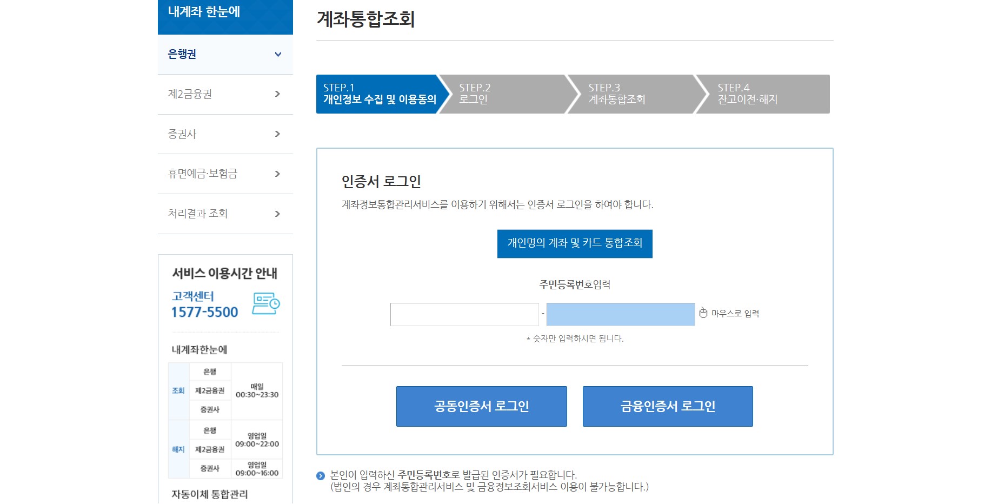The height and width of the screenshot is (504, 991).
Task: Click the blue arrow bullet before the 주민등록번호 notice
Action: [x=320, y=477]
